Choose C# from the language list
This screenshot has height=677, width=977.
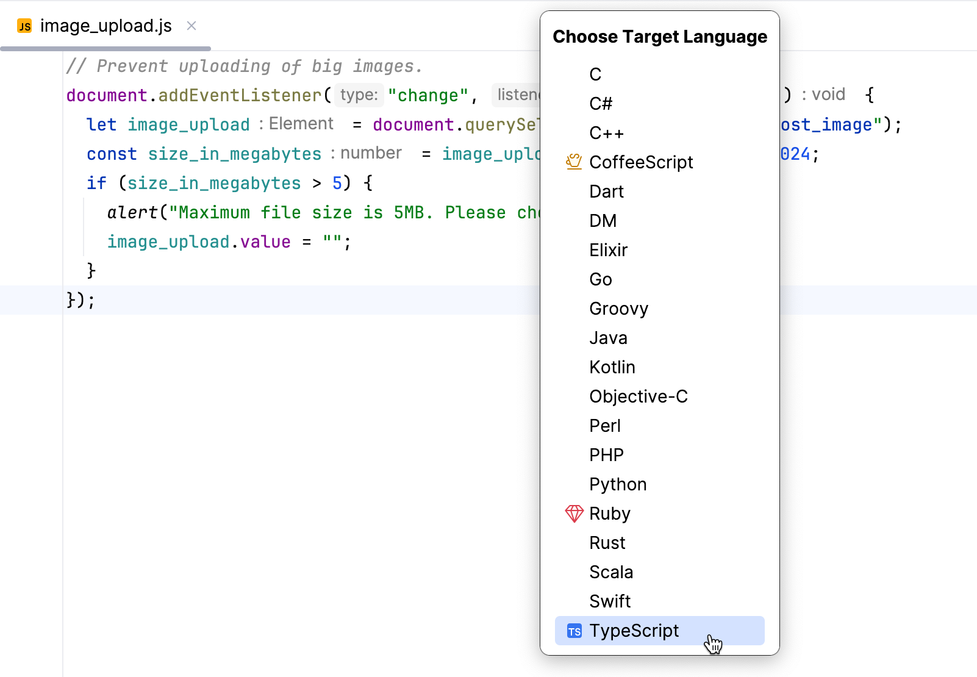pyautogui.click(x=659, y=104)
